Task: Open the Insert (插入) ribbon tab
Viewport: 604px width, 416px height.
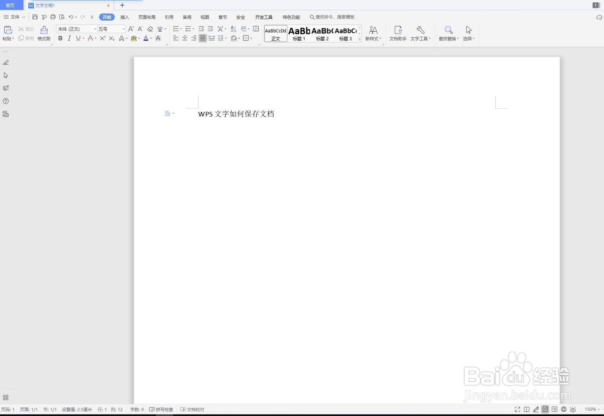Action: coord(125,17)
